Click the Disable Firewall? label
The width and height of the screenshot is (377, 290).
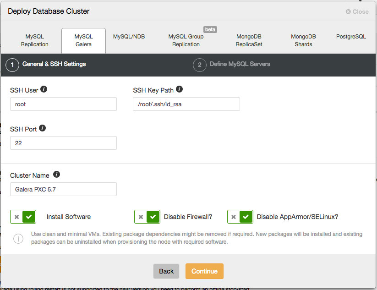pyautogui.click(x=188, y=217)
